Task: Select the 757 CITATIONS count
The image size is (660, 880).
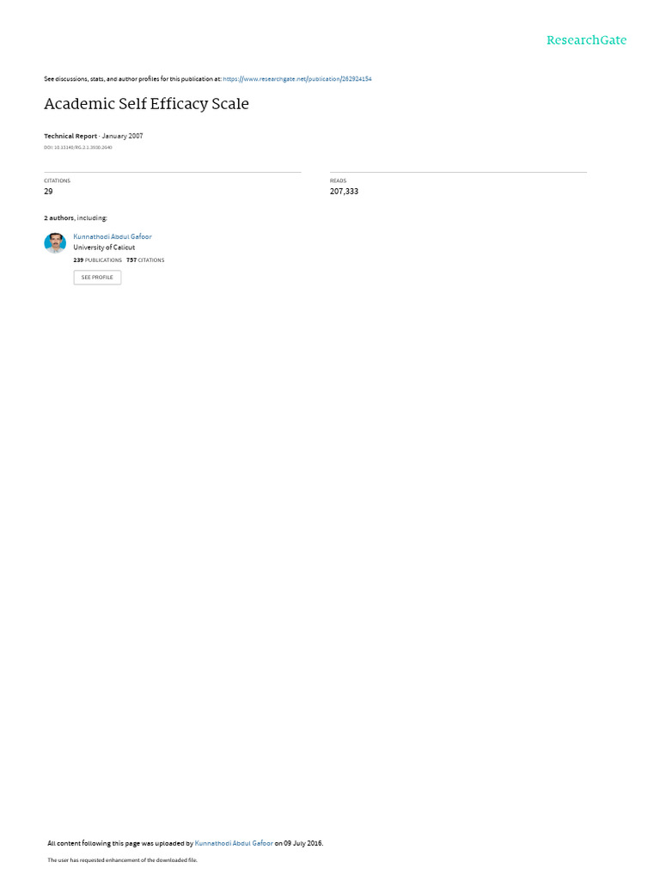Action: click(145, 260)
